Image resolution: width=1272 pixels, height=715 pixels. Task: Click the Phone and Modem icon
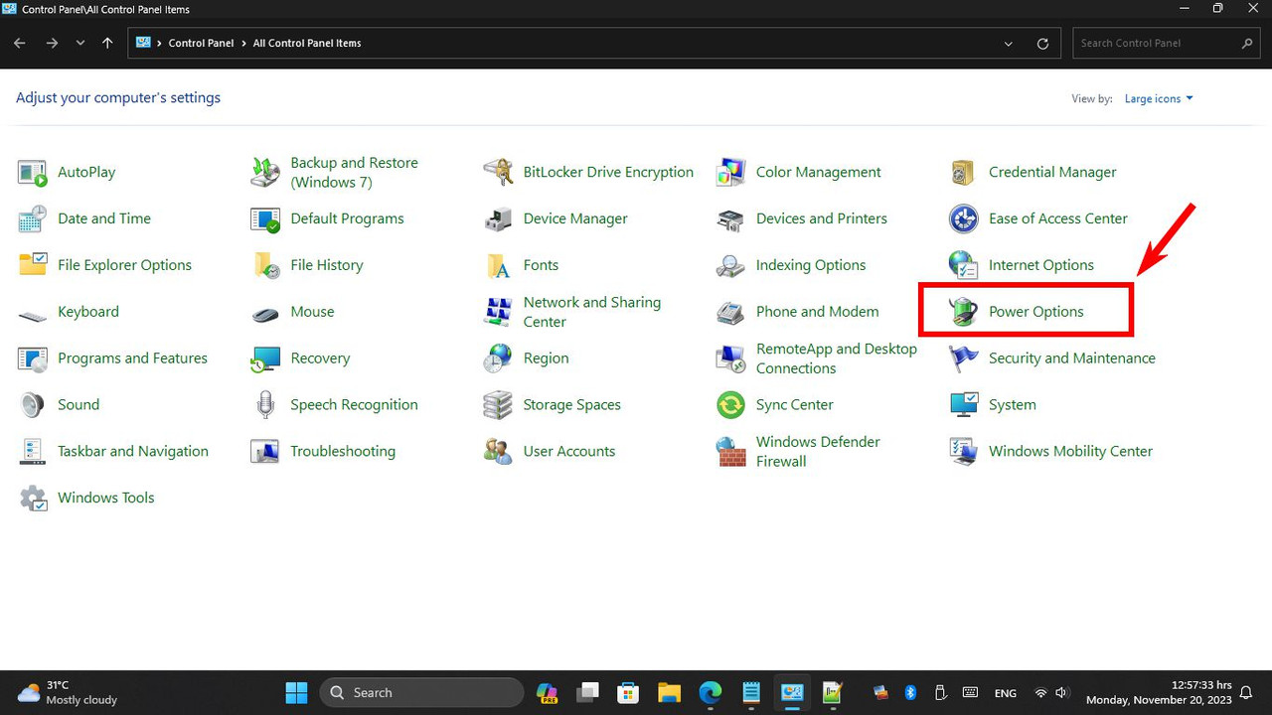730,312
